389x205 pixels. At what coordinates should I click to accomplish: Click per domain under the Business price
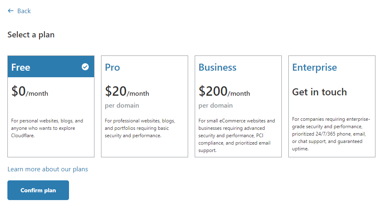point(216,106)
